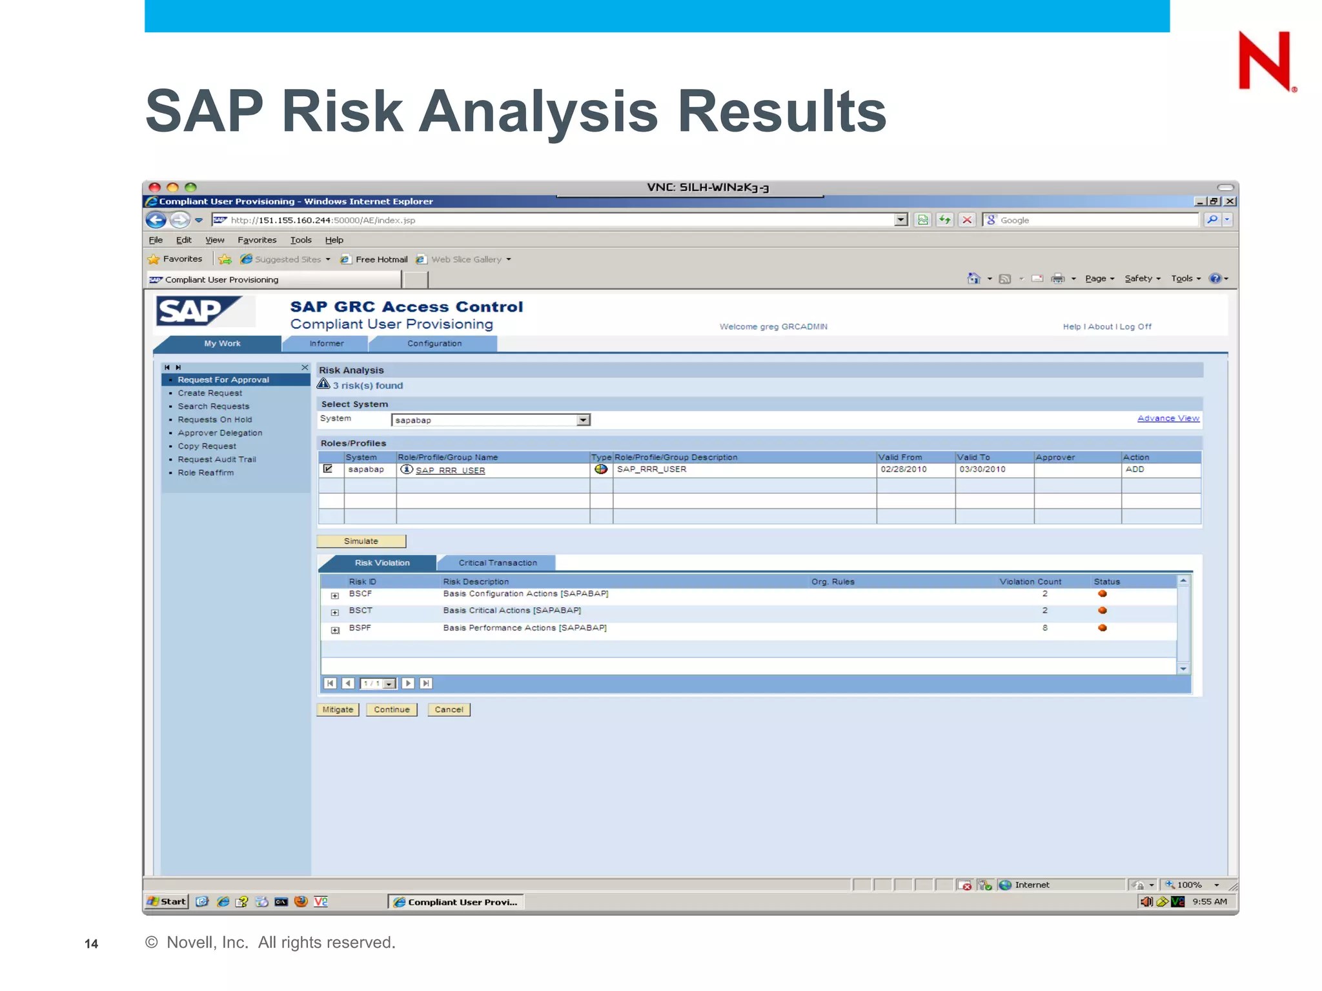Click the Firefox icon in taskbar
Screen dimensions: 1322x991
point(301,901)
